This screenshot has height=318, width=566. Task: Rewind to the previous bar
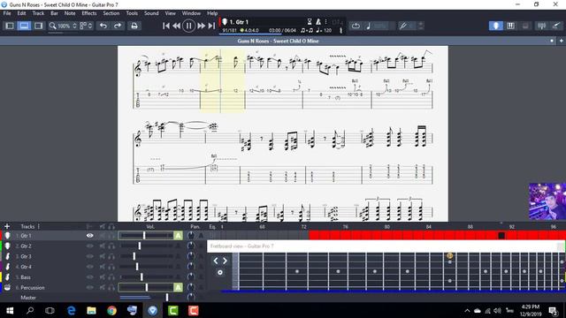pos(177,26)
